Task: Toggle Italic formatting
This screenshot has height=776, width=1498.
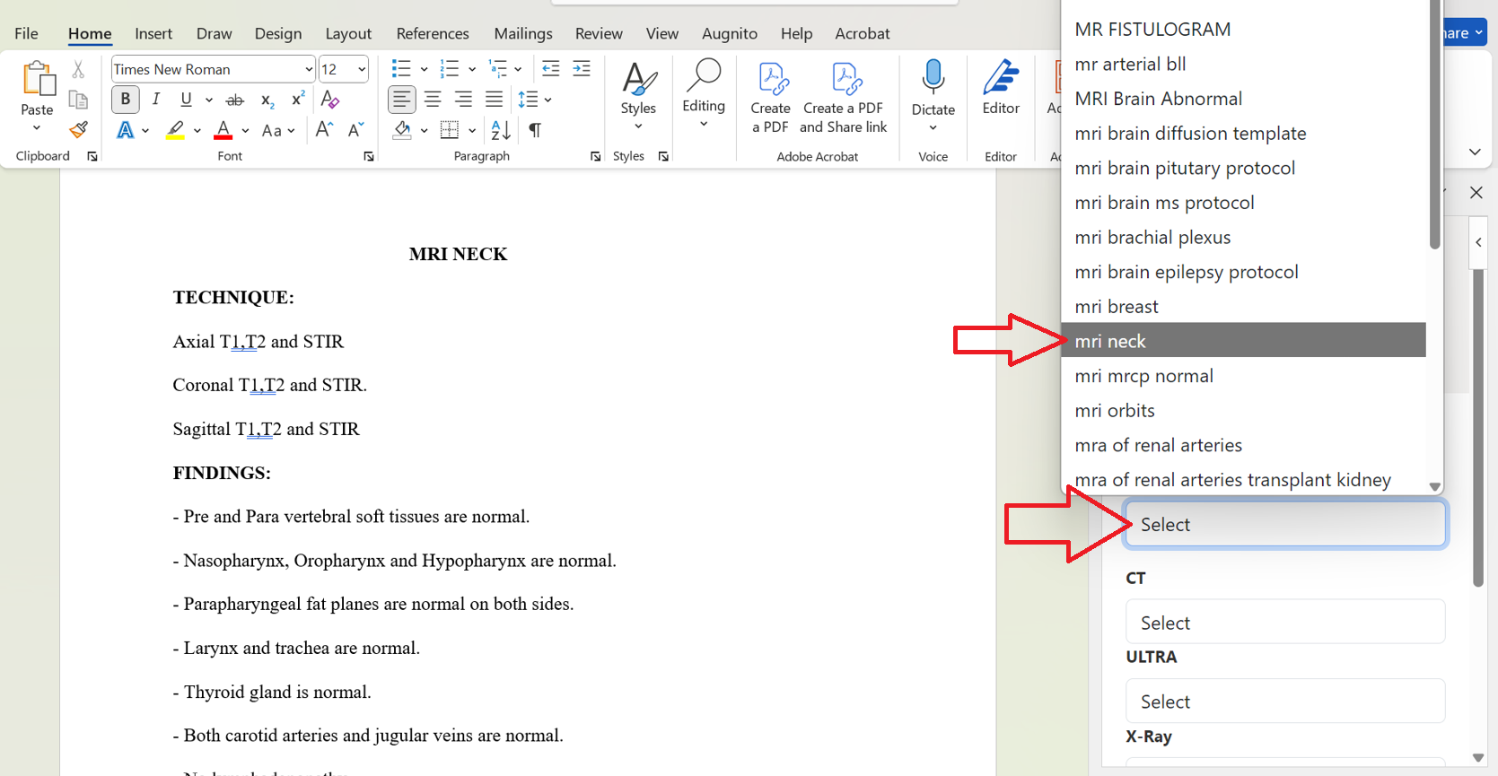Action: pyautogui.click(x=156, y=100)
